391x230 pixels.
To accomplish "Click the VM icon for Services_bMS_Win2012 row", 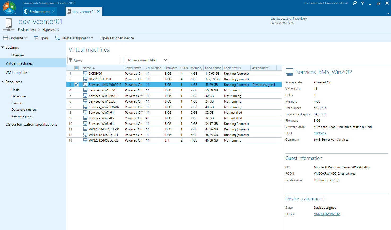I will (85, 84).
